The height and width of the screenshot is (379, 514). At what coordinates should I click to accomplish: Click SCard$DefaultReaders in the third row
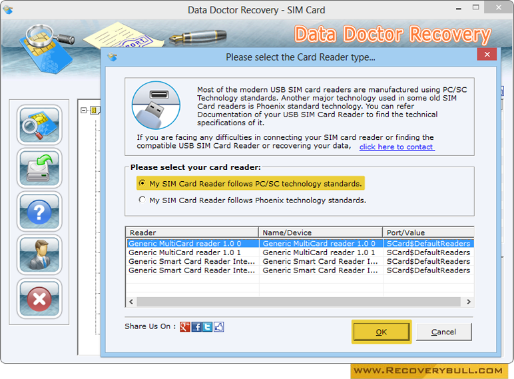428,261
